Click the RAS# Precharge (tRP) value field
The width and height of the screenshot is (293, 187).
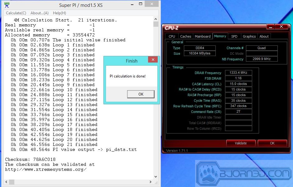point(238,95)
